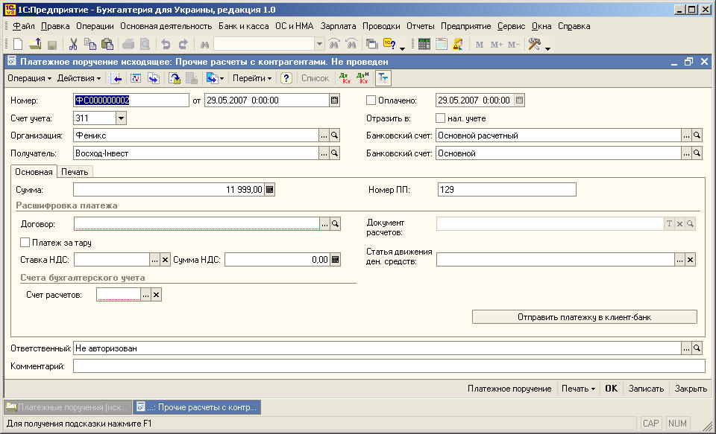Click the blue left arrow document icon
The width and height of the screenshot is (716, 434).
pyautogui.click(x=116, y=78)
